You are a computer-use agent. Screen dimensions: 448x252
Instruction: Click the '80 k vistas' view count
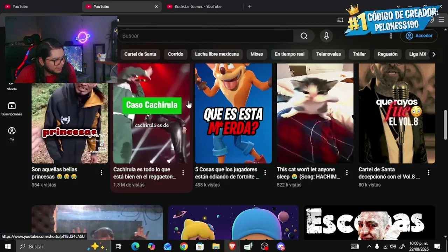coord(370,185)
